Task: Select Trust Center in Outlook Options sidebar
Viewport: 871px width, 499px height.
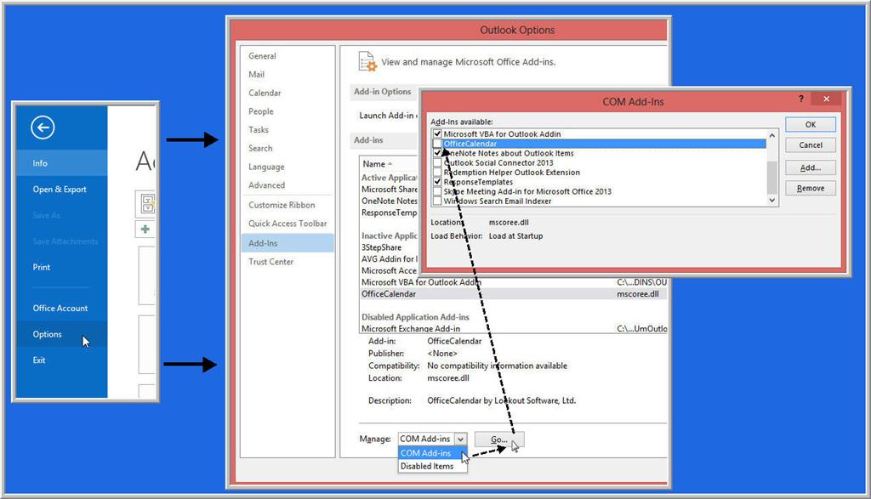Action: [270, 262]
